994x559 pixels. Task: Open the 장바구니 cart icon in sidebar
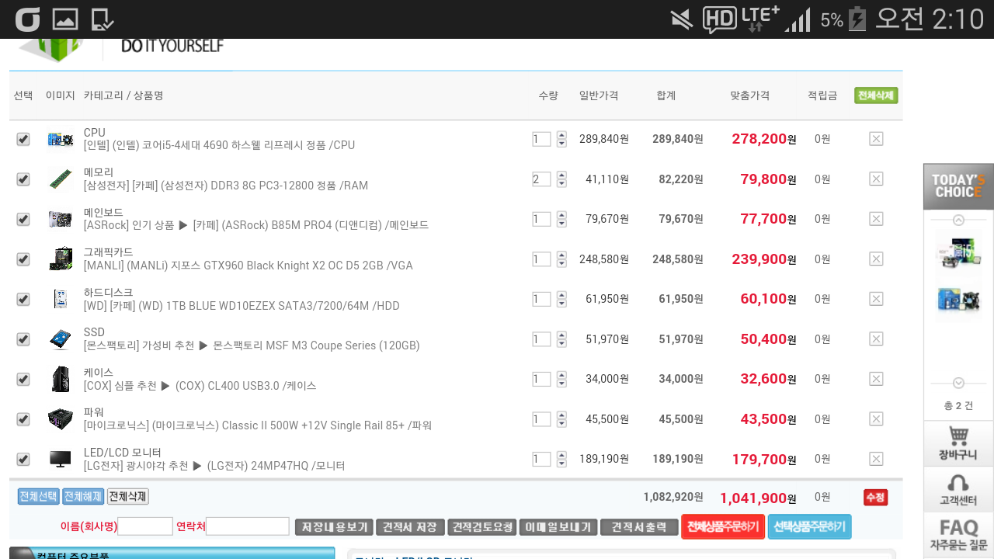coord(958,443)
